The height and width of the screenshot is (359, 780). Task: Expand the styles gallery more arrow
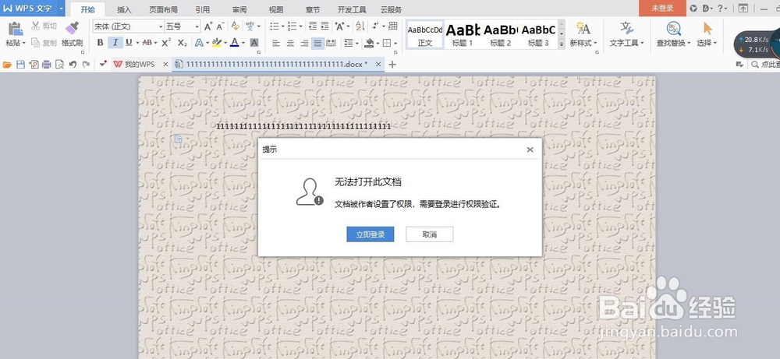pos(562,44)
